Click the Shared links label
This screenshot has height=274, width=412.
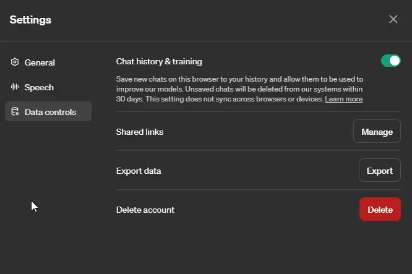(x=140, y=132)
